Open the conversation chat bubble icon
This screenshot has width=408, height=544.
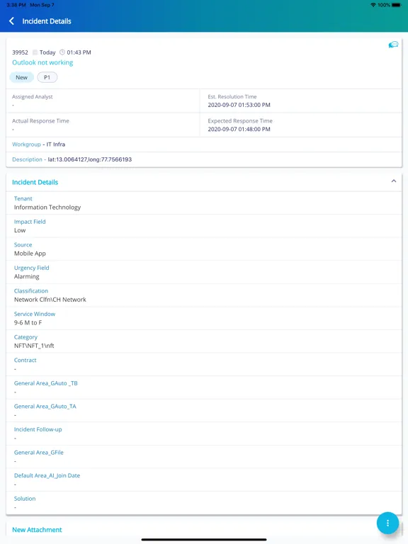(393, 45)
